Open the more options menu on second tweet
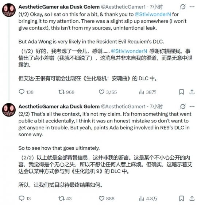The height and width of the screenshot is (205, 197). [x=192, y=107]
